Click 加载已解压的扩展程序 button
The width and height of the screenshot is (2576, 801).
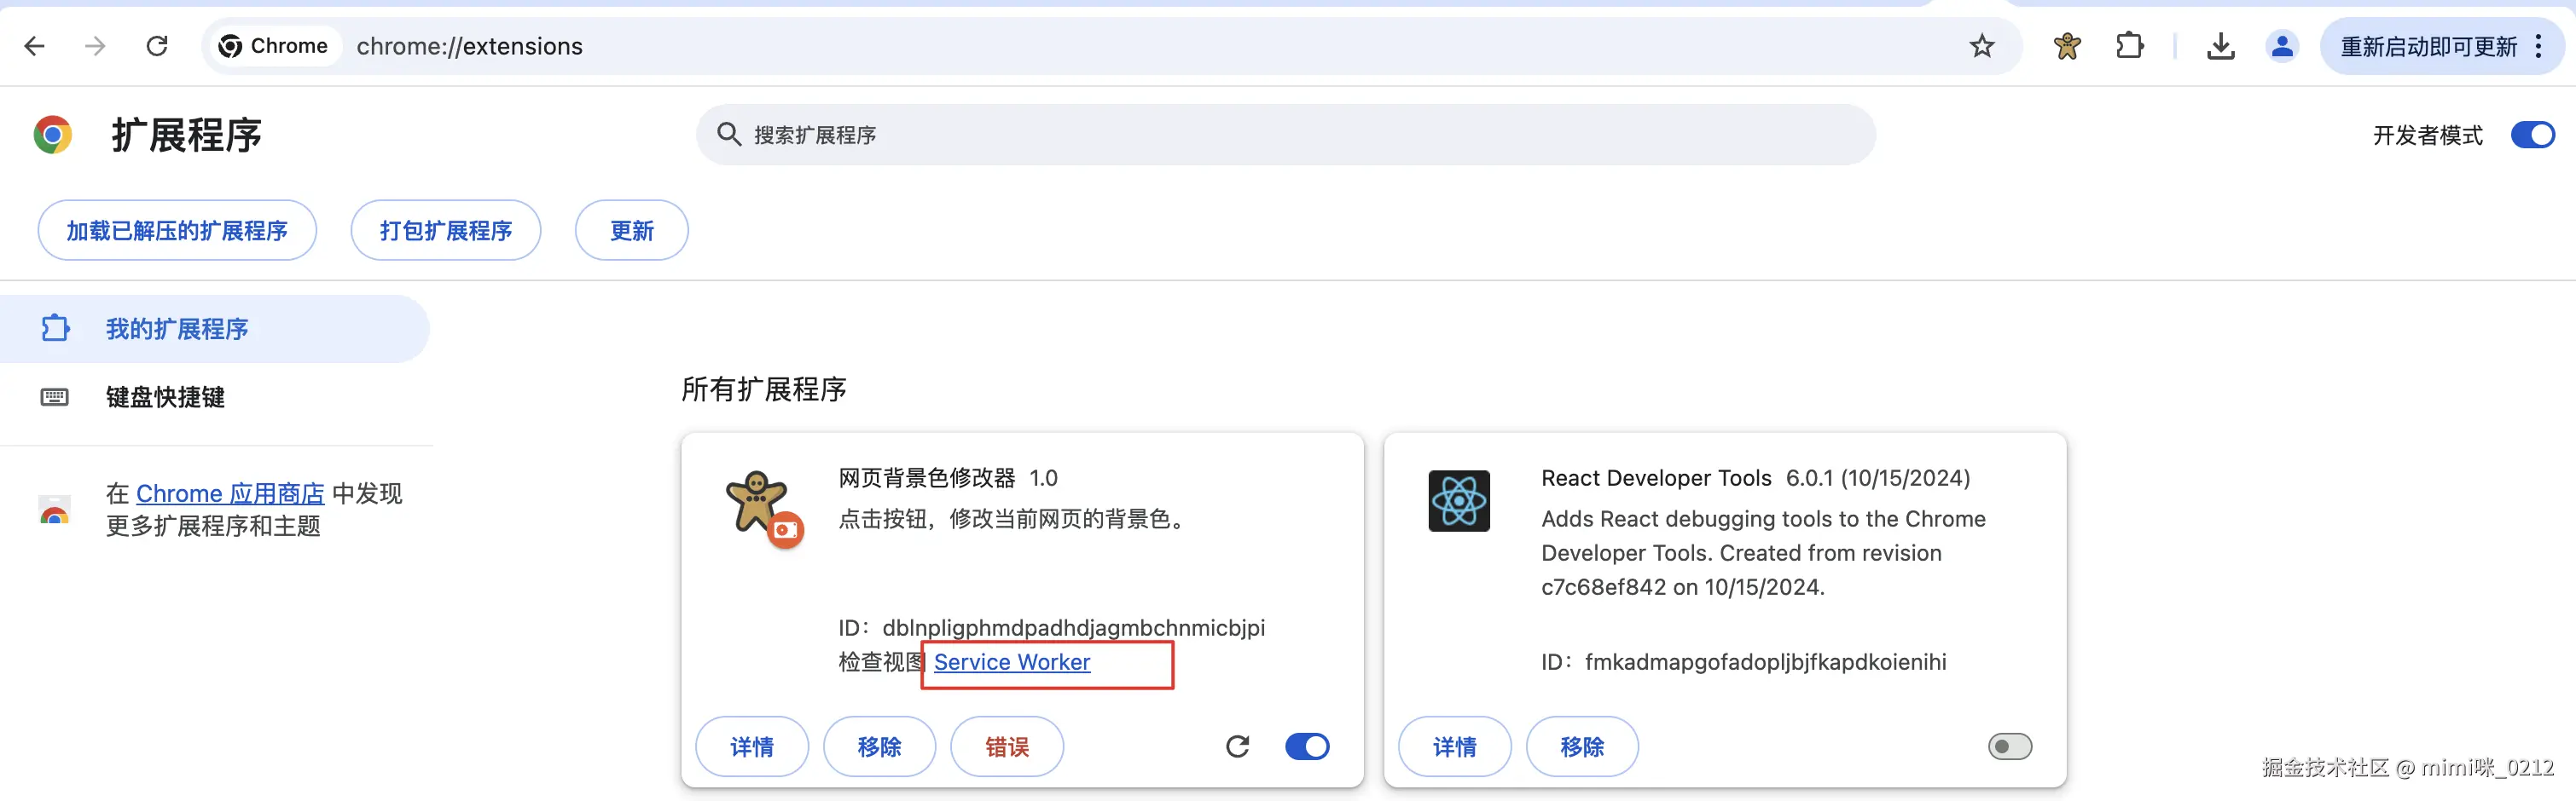tap(177, 231)
